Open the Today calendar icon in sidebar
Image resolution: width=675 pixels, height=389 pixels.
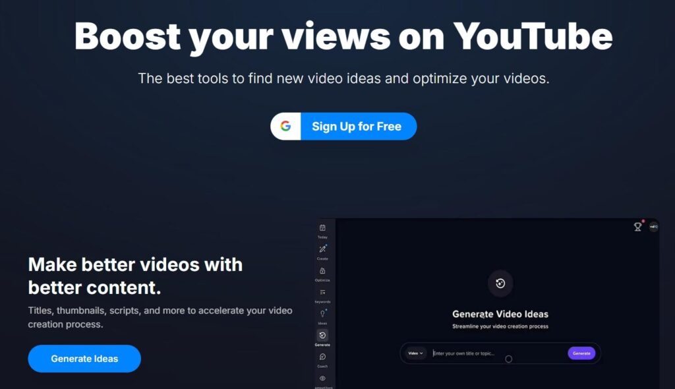pyautogui.click(x=322, y=228)
